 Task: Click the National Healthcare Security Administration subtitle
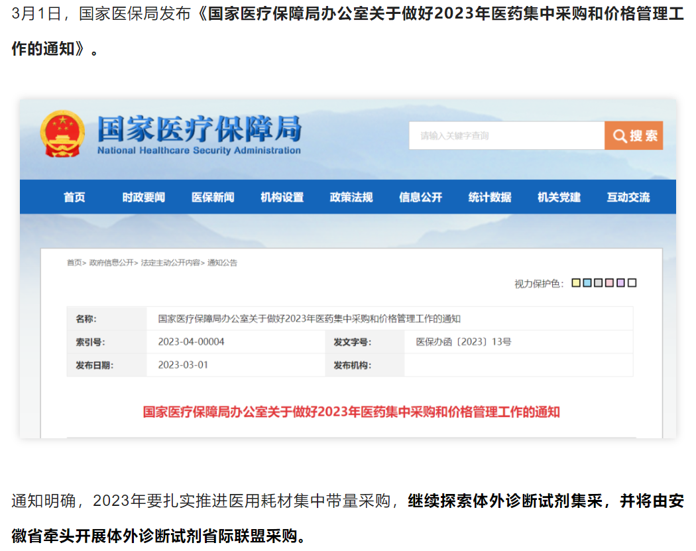(200, 151)
